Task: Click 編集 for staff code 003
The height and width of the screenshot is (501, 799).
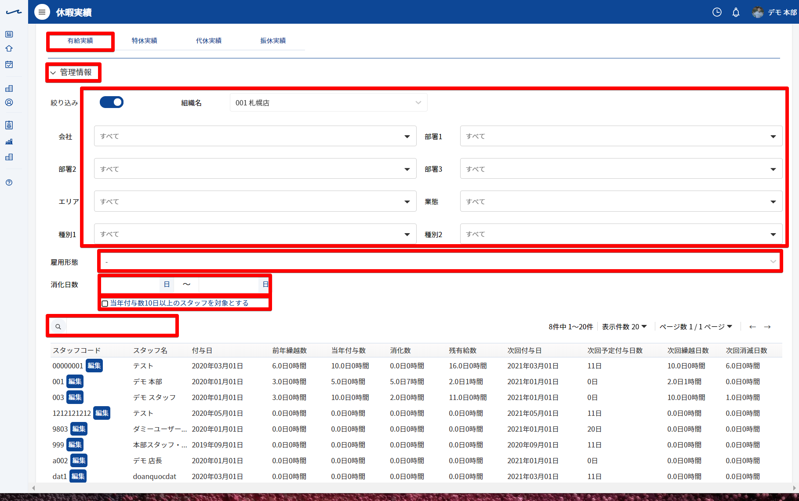Action: coord(75,397)
